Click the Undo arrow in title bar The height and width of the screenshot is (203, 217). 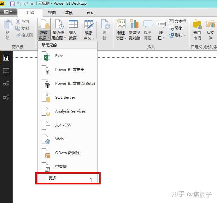19,3
